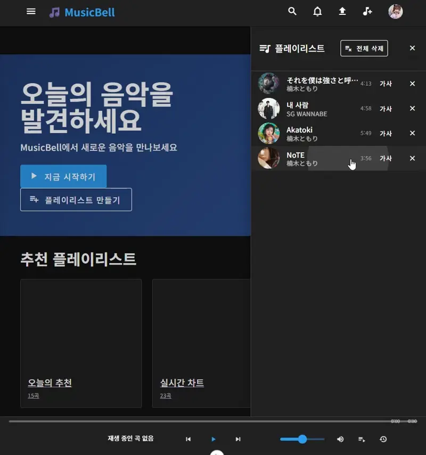Viewport: 426px width, 455px height.
Task: Open the 오늘의 추천 playlist link
Action: [x=50, y=383]
